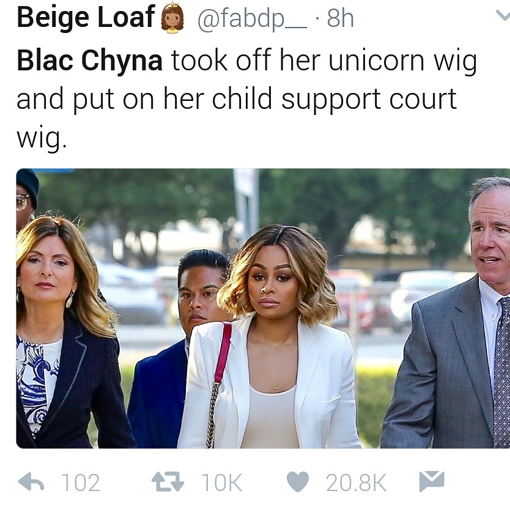The image size is (510, 510).
Task: Share via the envelope message icon
Action: tap(432, 481)
